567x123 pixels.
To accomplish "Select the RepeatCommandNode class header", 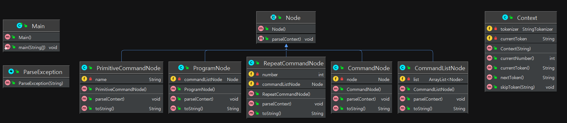I will point(286,63).
